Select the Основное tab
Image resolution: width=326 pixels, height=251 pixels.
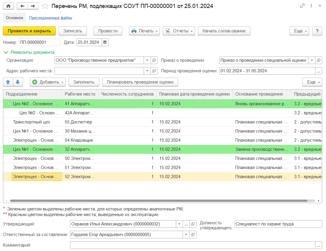coord(15,18)
